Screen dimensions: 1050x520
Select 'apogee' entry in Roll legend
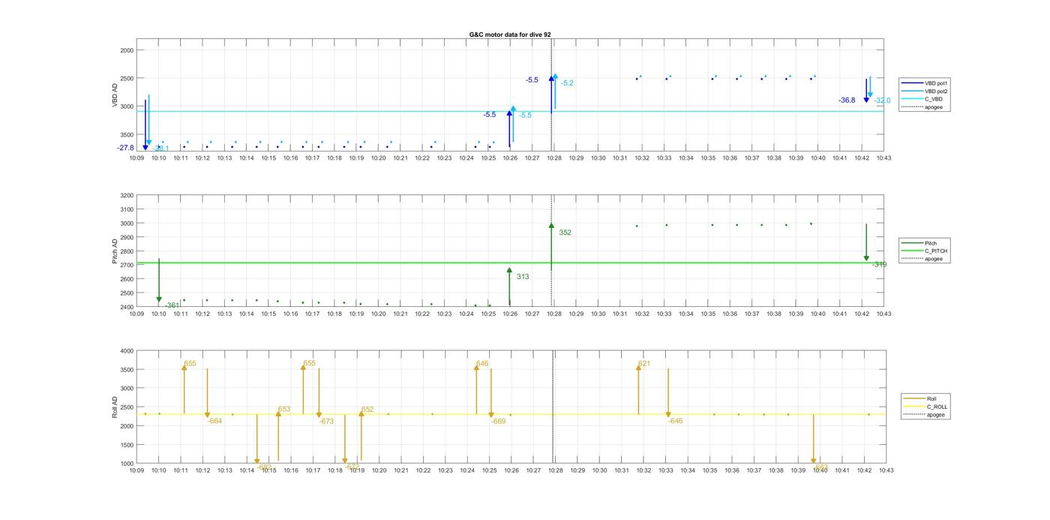[x=926, y=415]
